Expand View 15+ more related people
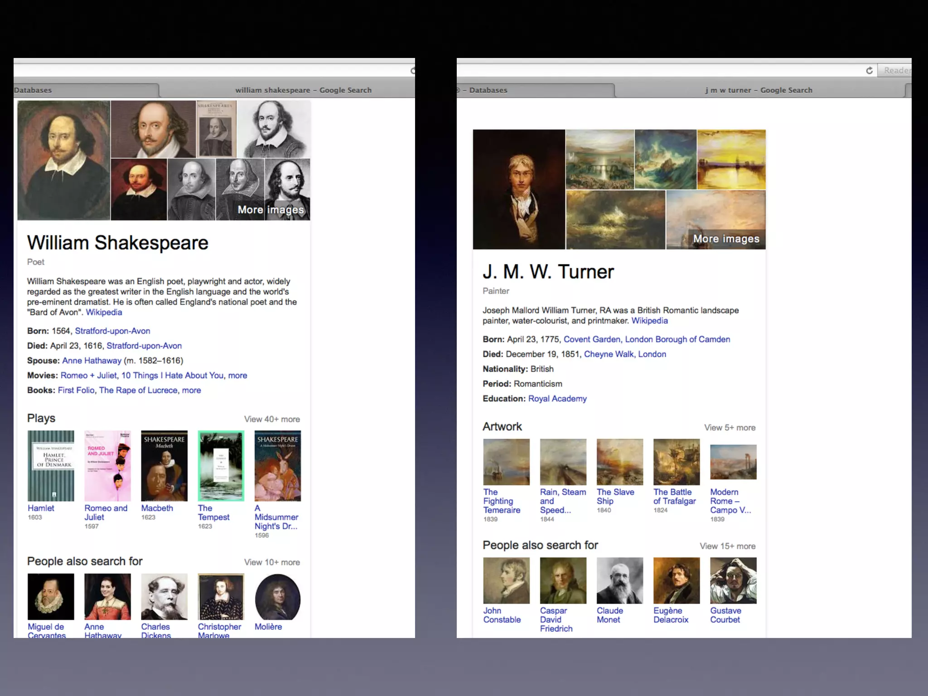 click(727, 546)
